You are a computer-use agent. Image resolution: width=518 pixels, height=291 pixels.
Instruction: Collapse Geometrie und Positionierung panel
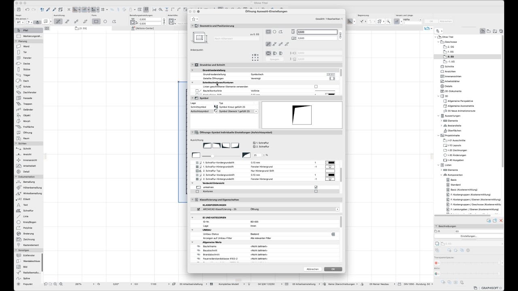pos(193,26)
